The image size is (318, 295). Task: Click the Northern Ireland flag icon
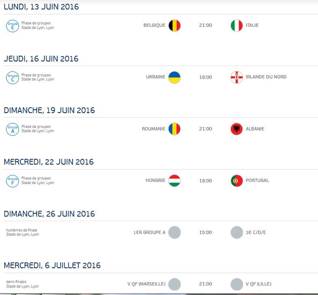[236, 77]
